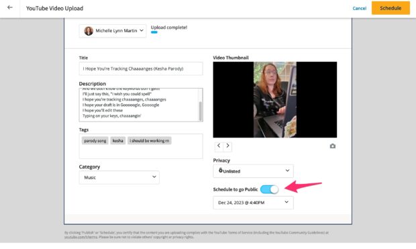Select the 'i should be working rn' tag
Image resolution: width=416 pixels, height=249 pixels.
coord(150,141)
